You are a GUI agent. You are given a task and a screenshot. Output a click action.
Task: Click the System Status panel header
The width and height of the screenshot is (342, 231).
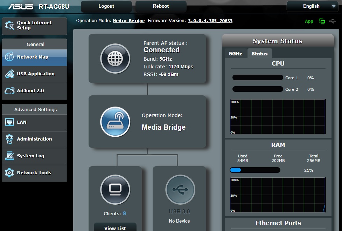tap(278, 41)
